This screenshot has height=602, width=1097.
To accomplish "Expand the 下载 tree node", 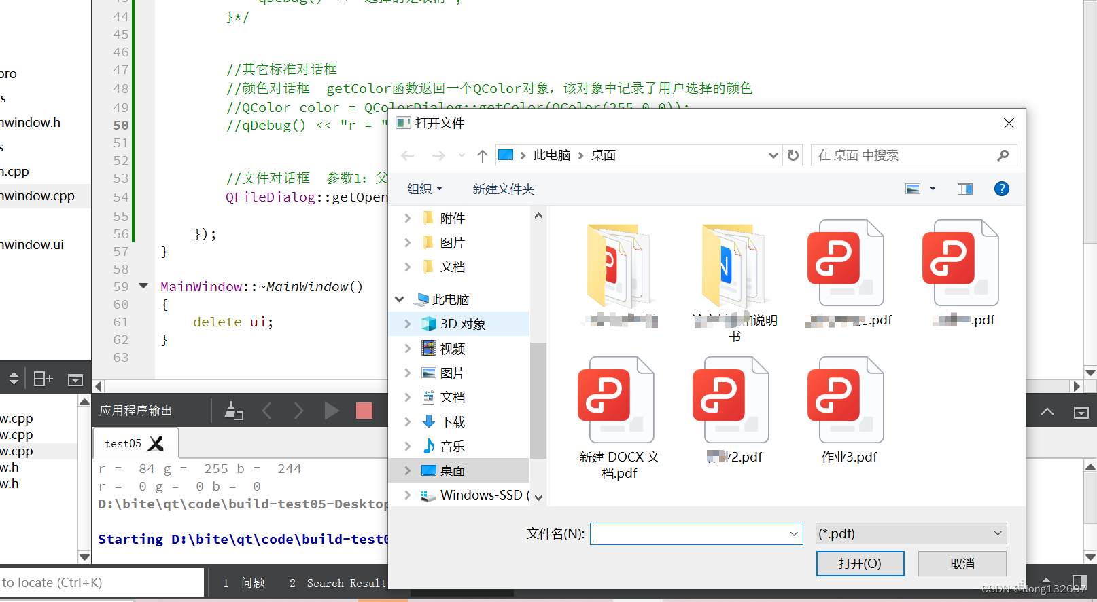I will 407,421.
